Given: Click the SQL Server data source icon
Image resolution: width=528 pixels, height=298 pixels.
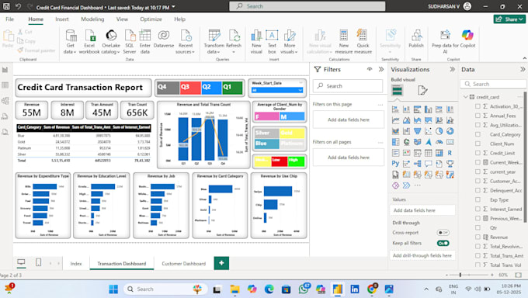Looking at the screenshot, I should click(130, 41).
